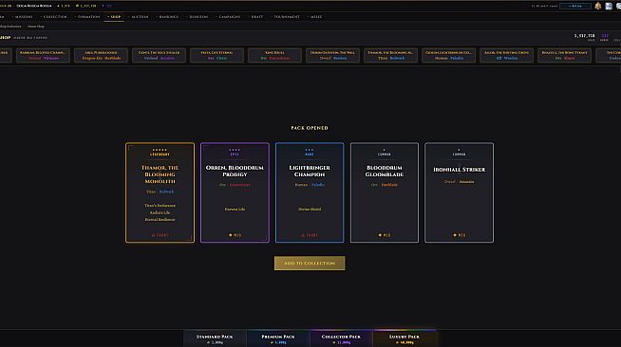
Task: Click the player name in the header
Action: [34, 6]
